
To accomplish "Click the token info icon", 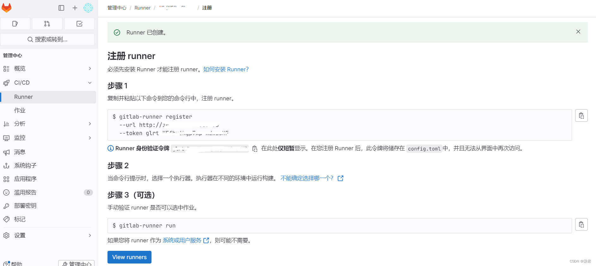I will [111, 148].
